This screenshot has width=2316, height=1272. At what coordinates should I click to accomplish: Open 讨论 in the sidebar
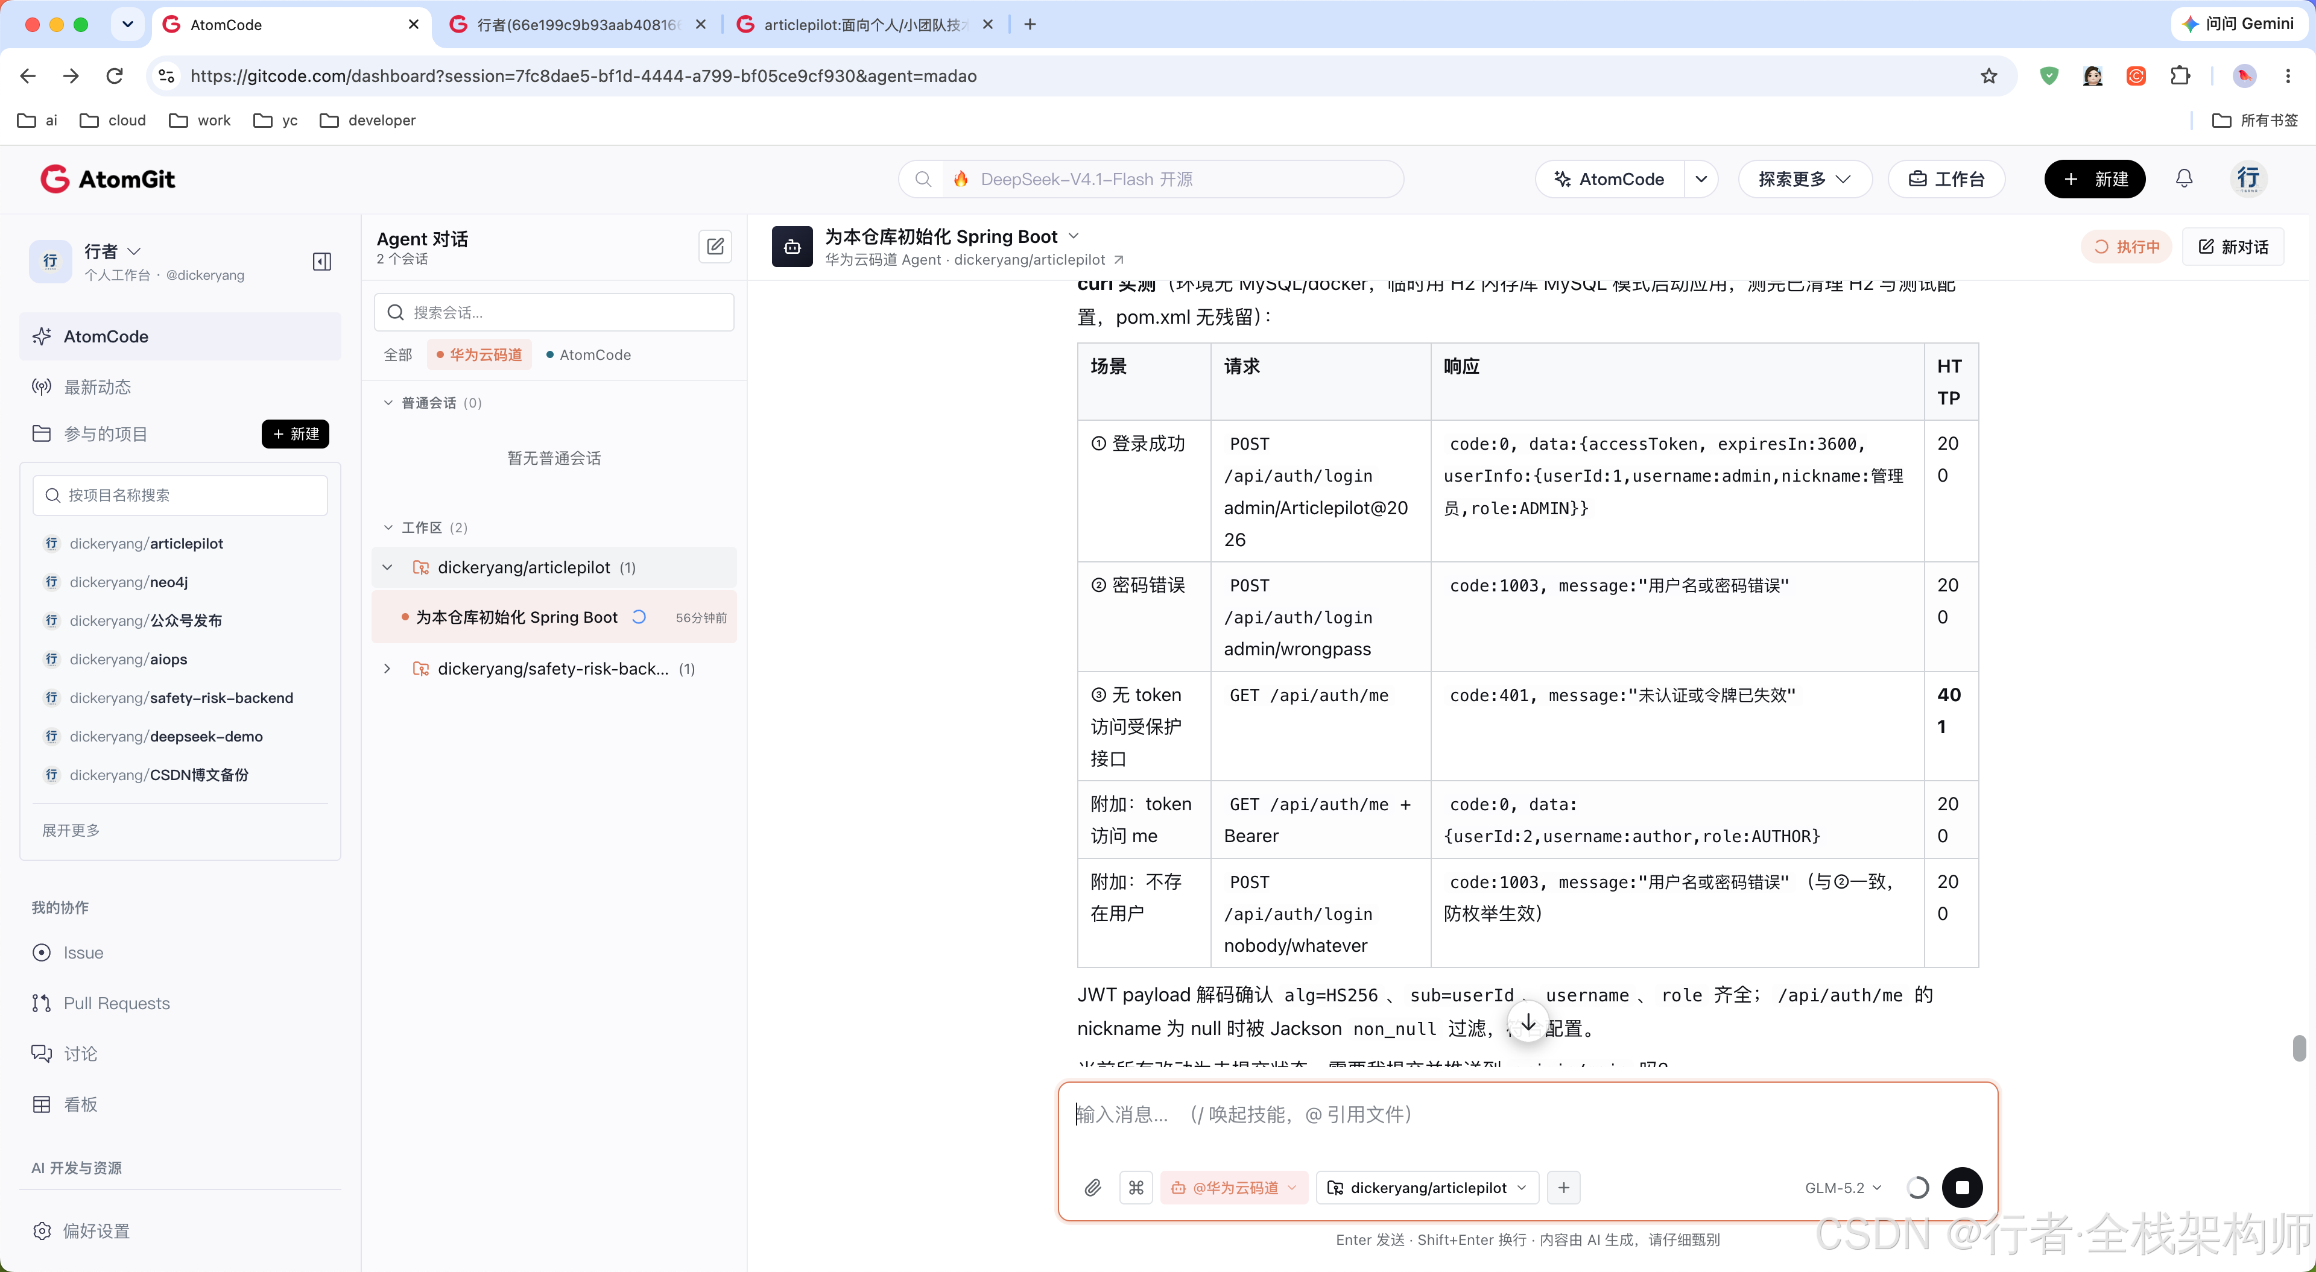[x=80, y=1054]
